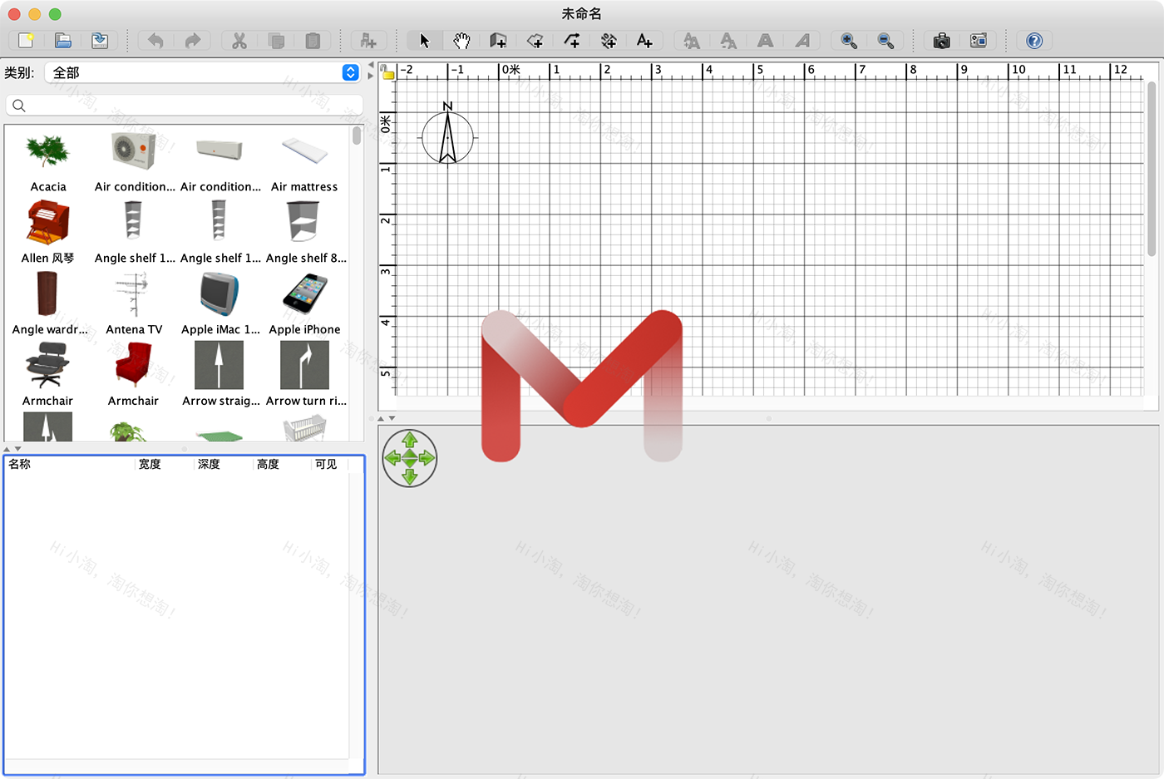The width and height of the screenshot is (1164, 779).
Task: Select the red Armchair catalog item
Action: 134,377
